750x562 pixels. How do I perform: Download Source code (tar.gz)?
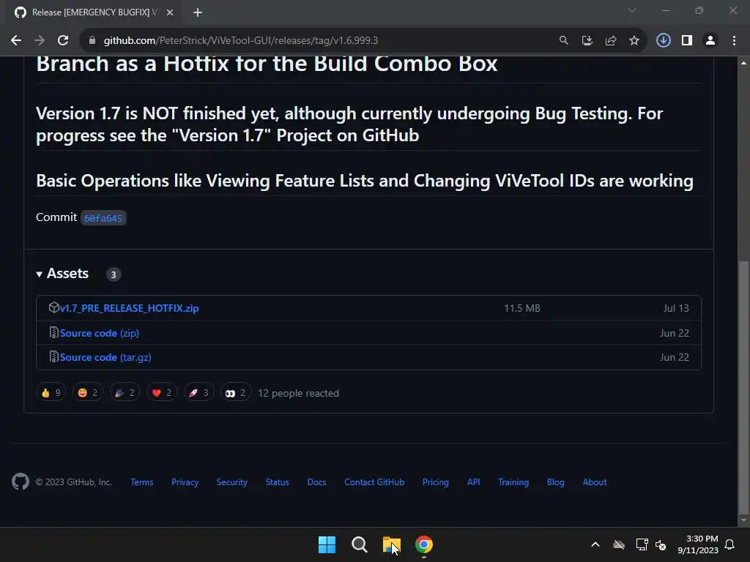pos(105,357)
